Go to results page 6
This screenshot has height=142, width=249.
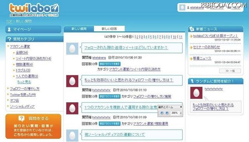click(x=156, y=37)
